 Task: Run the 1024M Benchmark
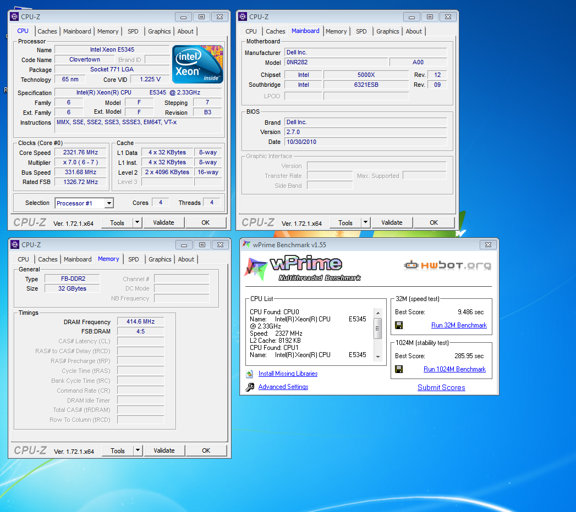click(454, 369)
